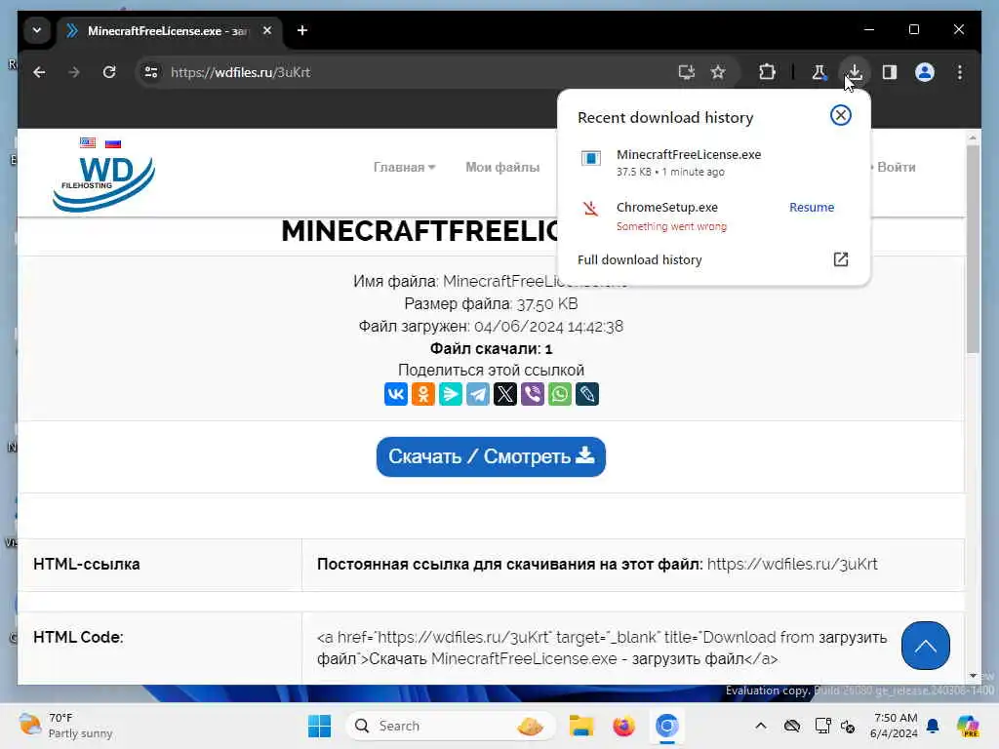Click the scrollbar down arrow
Image resolution: width=999 pixels, height=749 pixels.
[x=973, y=675]
